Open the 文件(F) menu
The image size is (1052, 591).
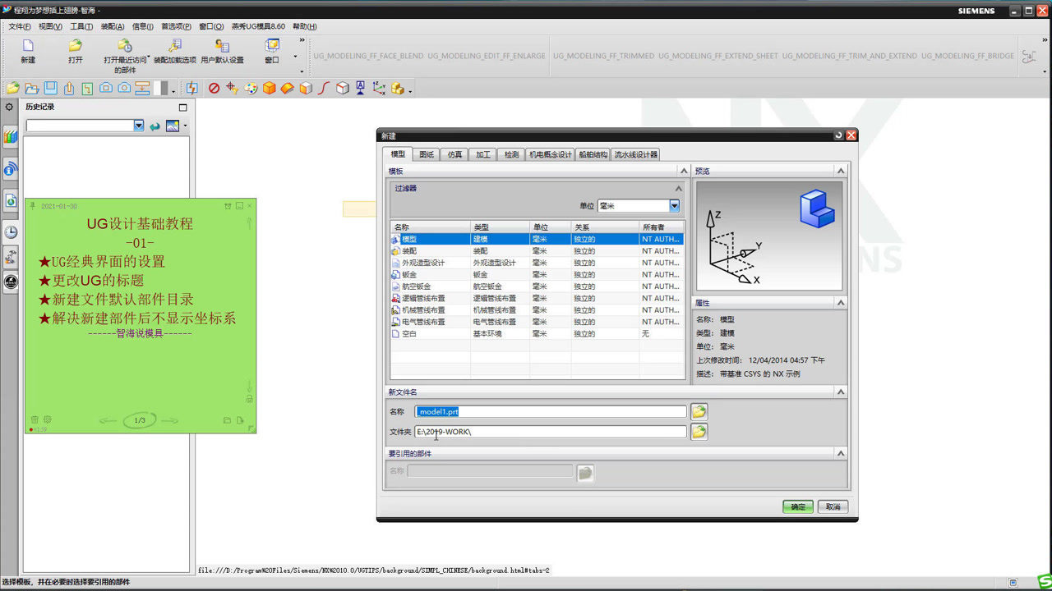tap(20, 26)
